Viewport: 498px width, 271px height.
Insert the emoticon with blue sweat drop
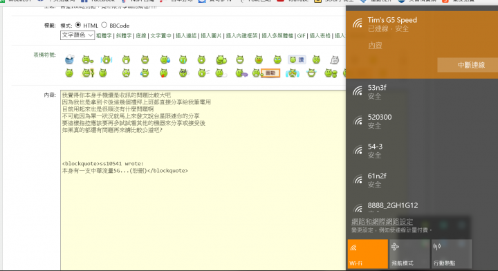point(165,59)
